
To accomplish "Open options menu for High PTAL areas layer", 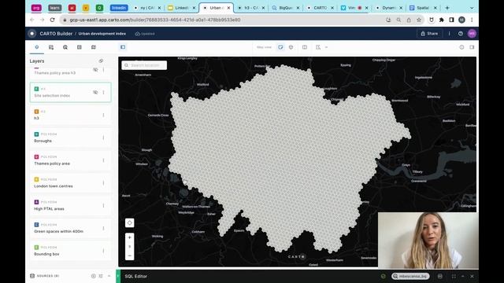I will tap(103, 205).
